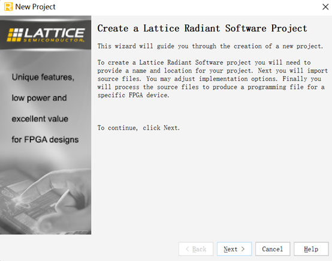Click the greyed-out Back button

coord(196,249)
